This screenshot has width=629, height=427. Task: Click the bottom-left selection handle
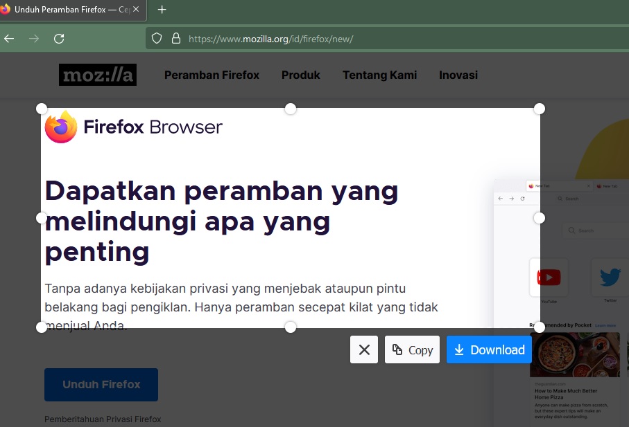(x=42, y=327)
